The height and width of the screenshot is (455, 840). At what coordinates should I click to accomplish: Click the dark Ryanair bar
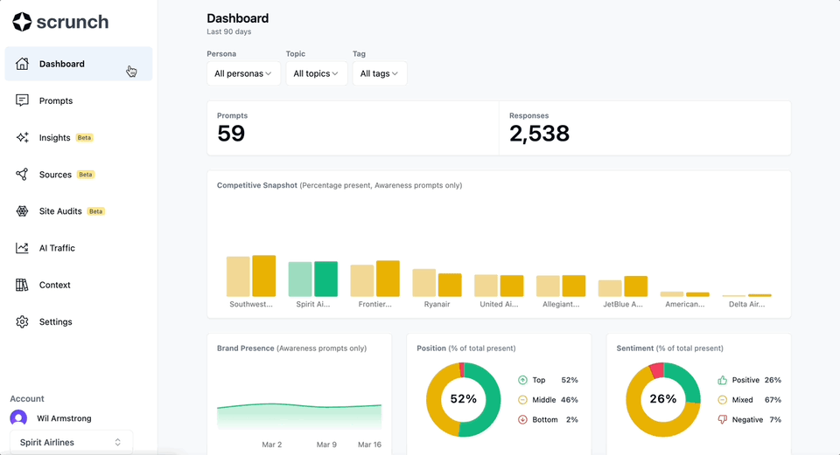pos(450,285)
